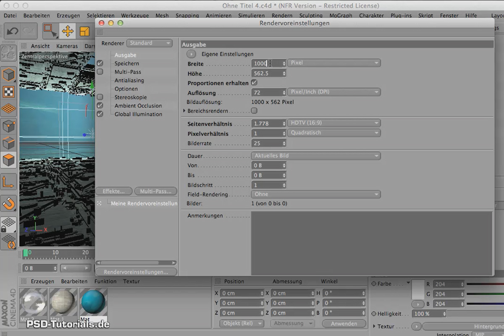Image resolution: width=504 pixels, height=336 pixels.
Task: Enable Polygons mode icon
Action: click(9, 160)
